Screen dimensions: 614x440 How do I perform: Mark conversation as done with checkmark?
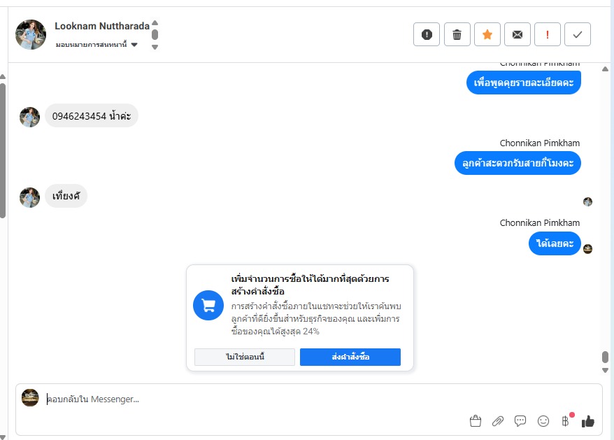pos(577,34)
